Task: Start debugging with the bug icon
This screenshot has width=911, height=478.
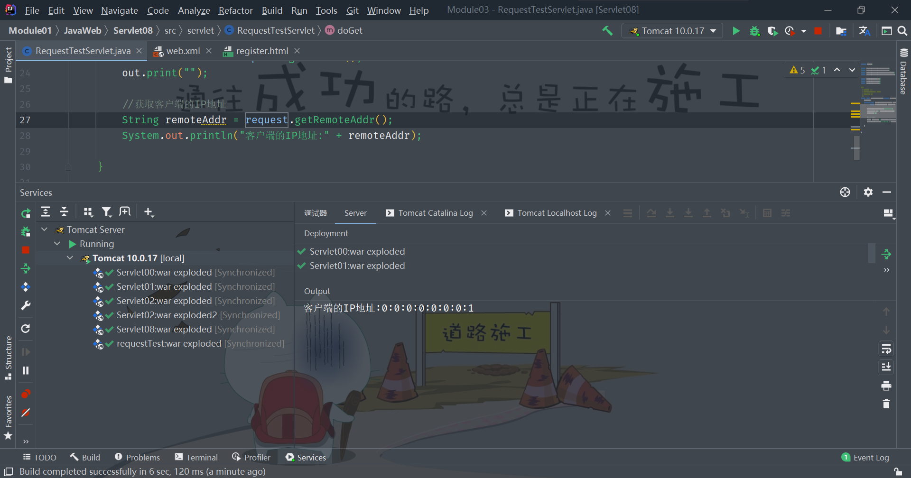Action: click(754, 31)
